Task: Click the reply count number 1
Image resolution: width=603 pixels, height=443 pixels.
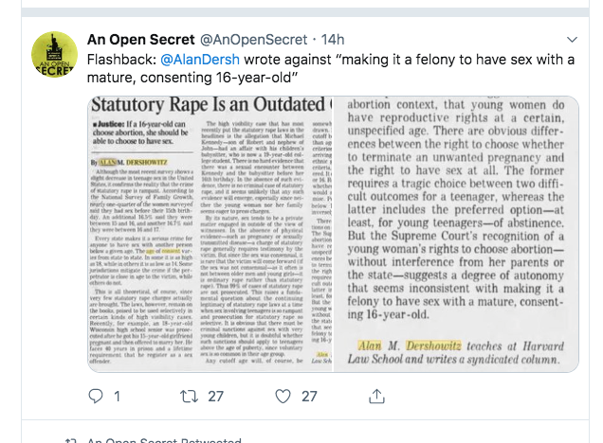Action: pyautogui.click(x=117, y=397)
